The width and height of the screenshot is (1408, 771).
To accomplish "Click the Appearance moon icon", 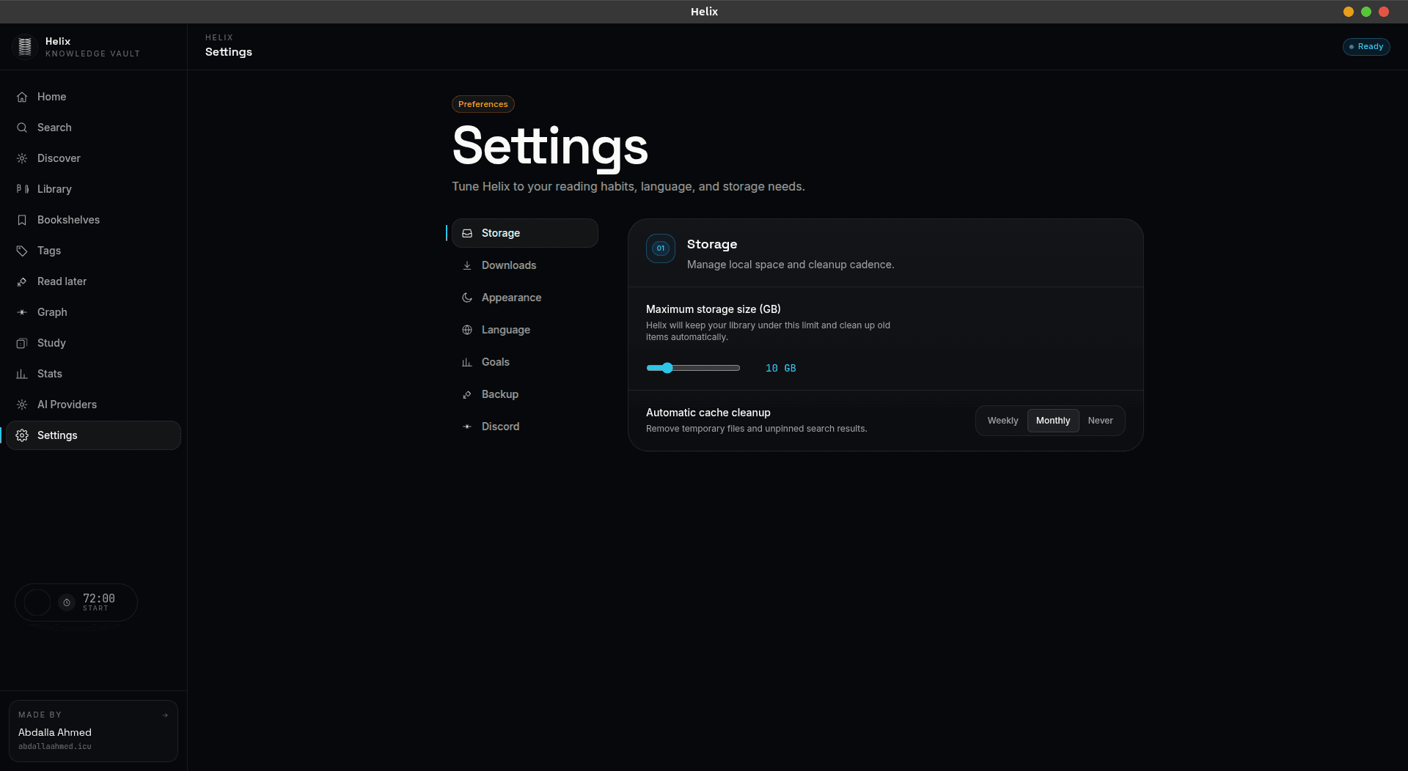I will pyautogui.click(x=467, y=298).
